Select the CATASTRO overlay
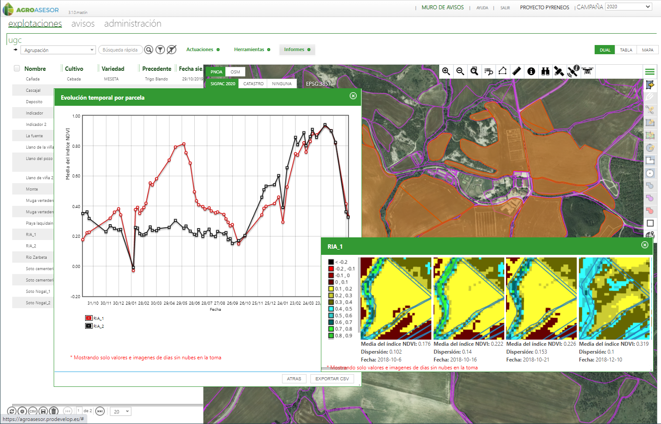 click(x=253, y=83)
